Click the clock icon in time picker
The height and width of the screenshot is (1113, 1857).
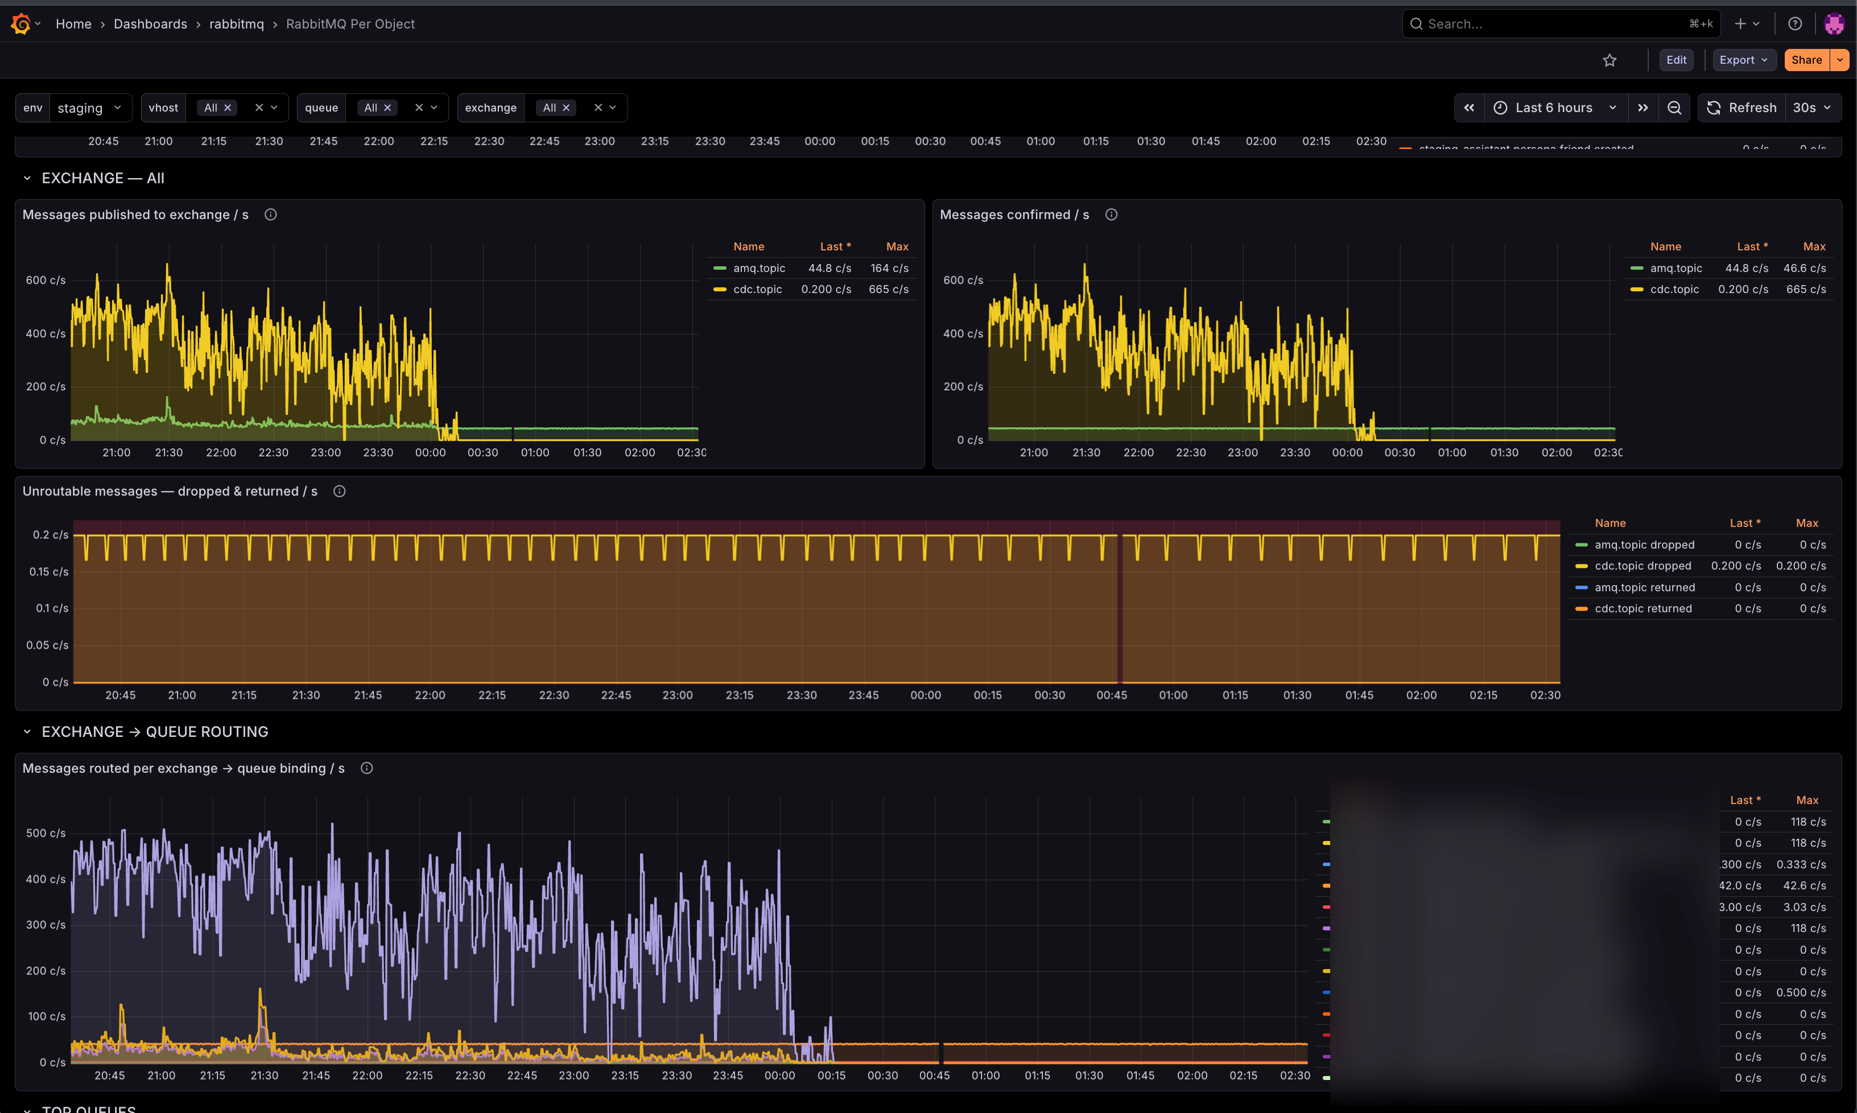(x=1500, y=108)
